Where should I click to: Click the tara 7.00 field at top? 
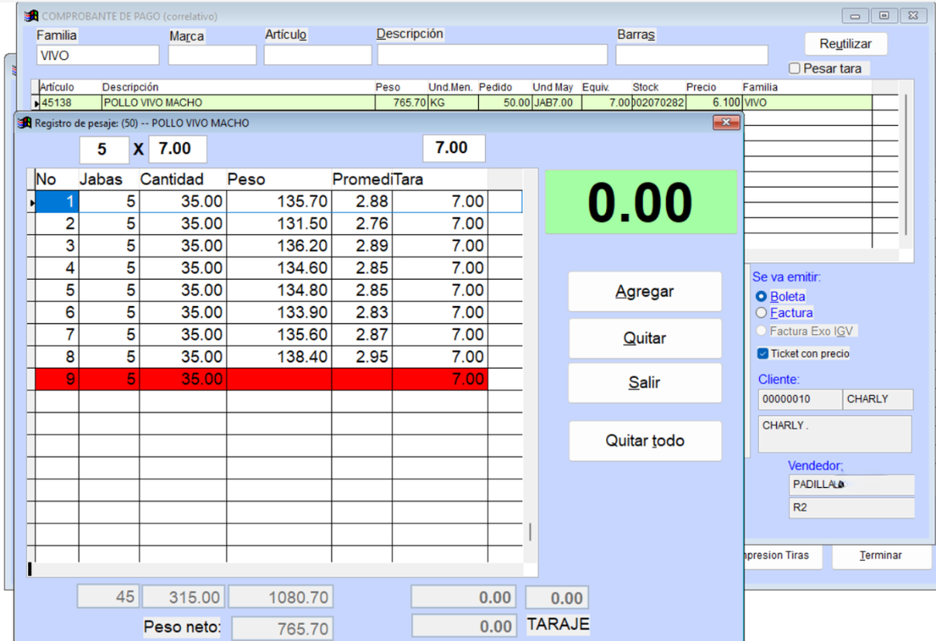(454, 148)
